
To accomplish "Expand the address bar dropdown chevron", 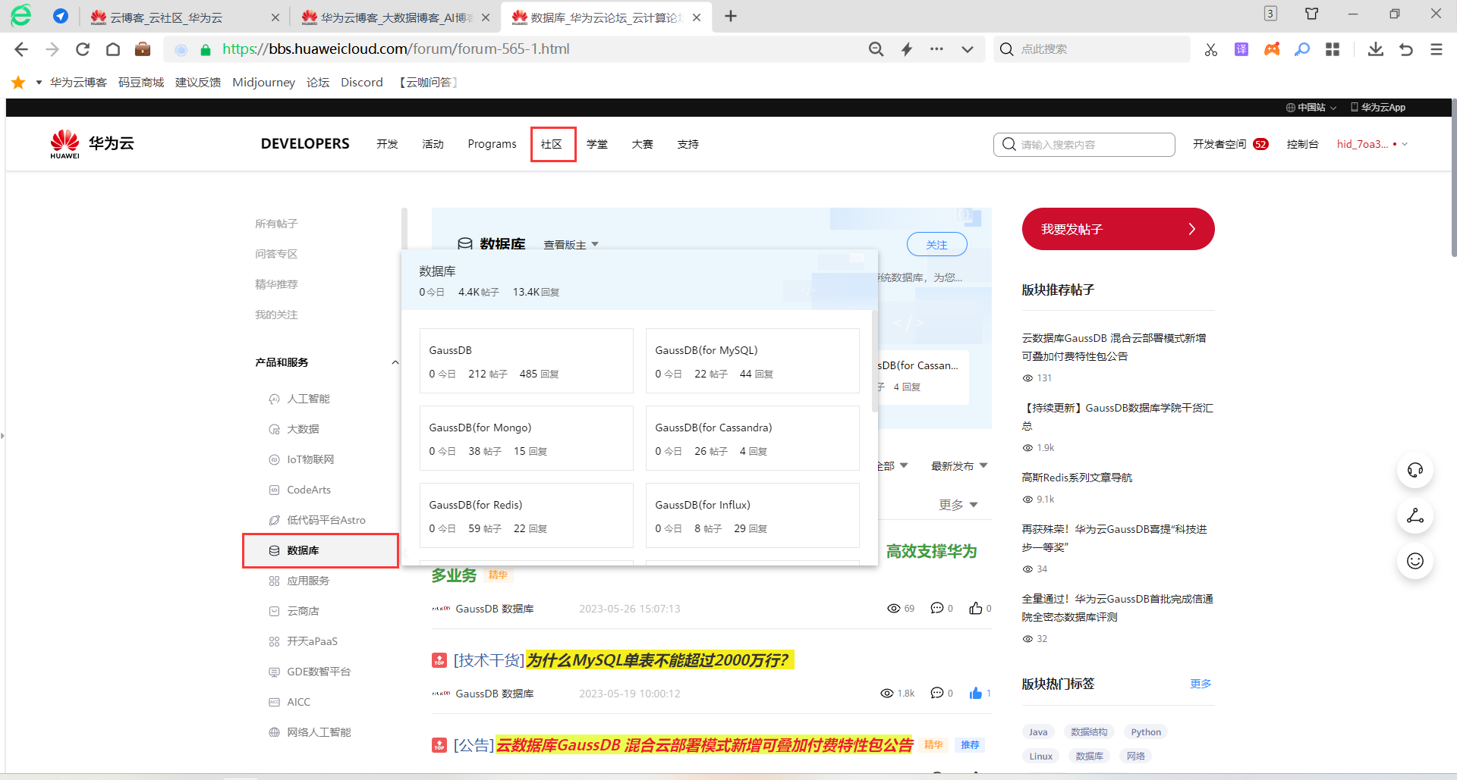I will point(968,49).
